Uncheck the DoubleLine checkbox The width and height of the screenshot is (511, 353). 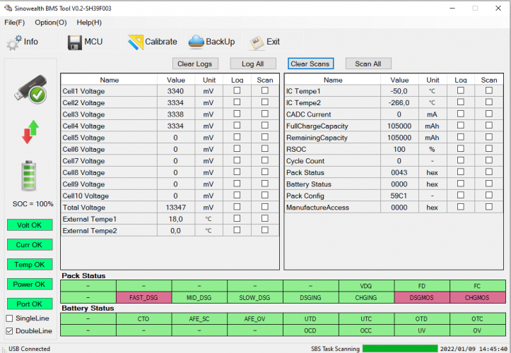9,330
